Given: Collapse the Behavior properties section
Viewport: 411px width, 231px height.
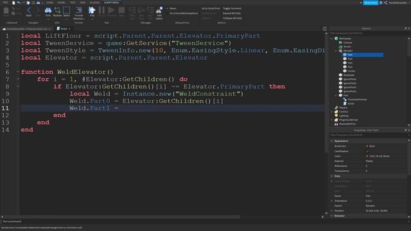Looking at the screenshot, I should pyautogui.click(x=331, y=216).
